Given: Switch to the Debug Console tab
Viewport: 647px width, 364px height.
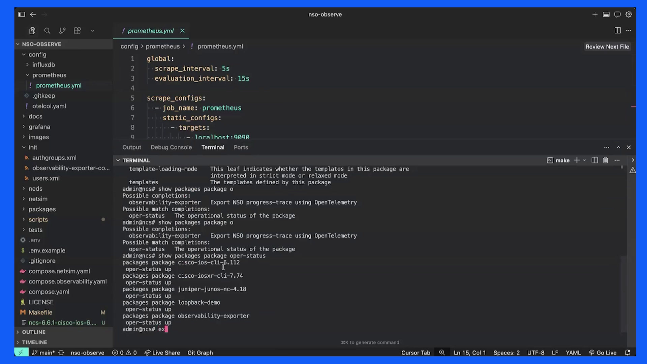Looking at the screenshot, I should (x=171, y=147).
